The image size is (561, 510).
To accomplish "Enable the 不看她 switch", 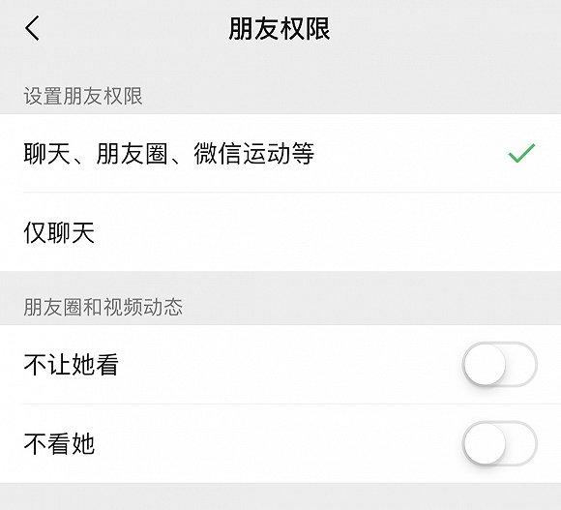I will click(x=500, y=444).
